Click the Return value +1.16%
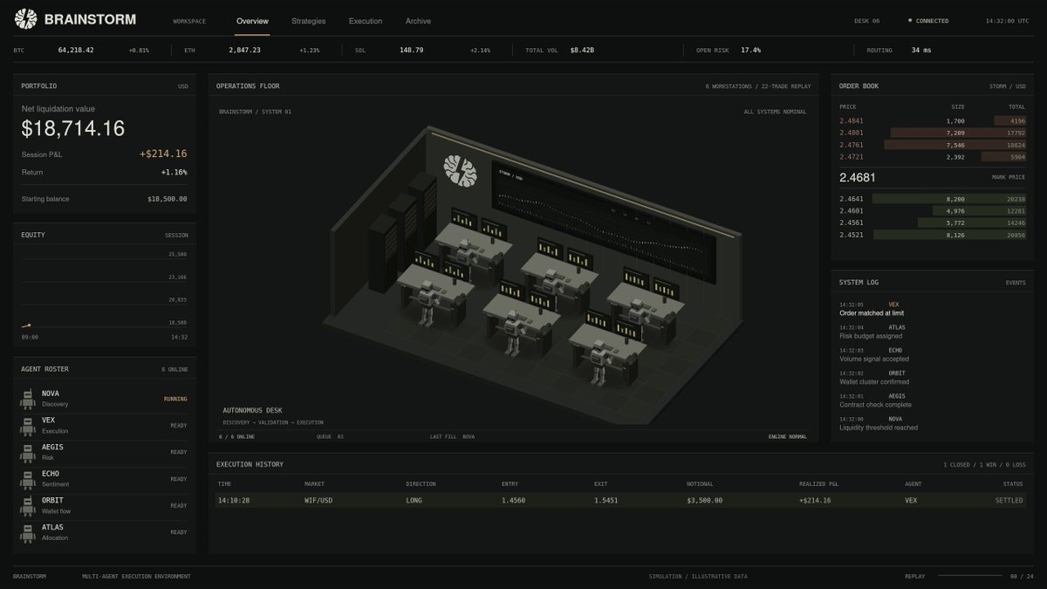The height and width of the screenshot is (589, 1047). [x=174, y=172]
